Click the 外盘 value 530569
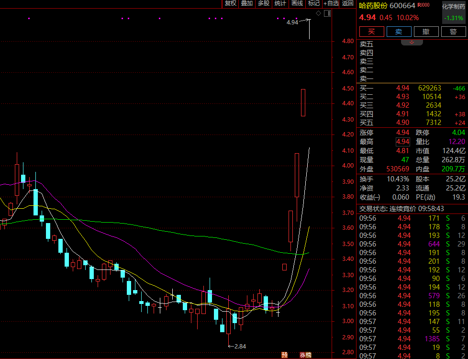 (x=398, y=169)
